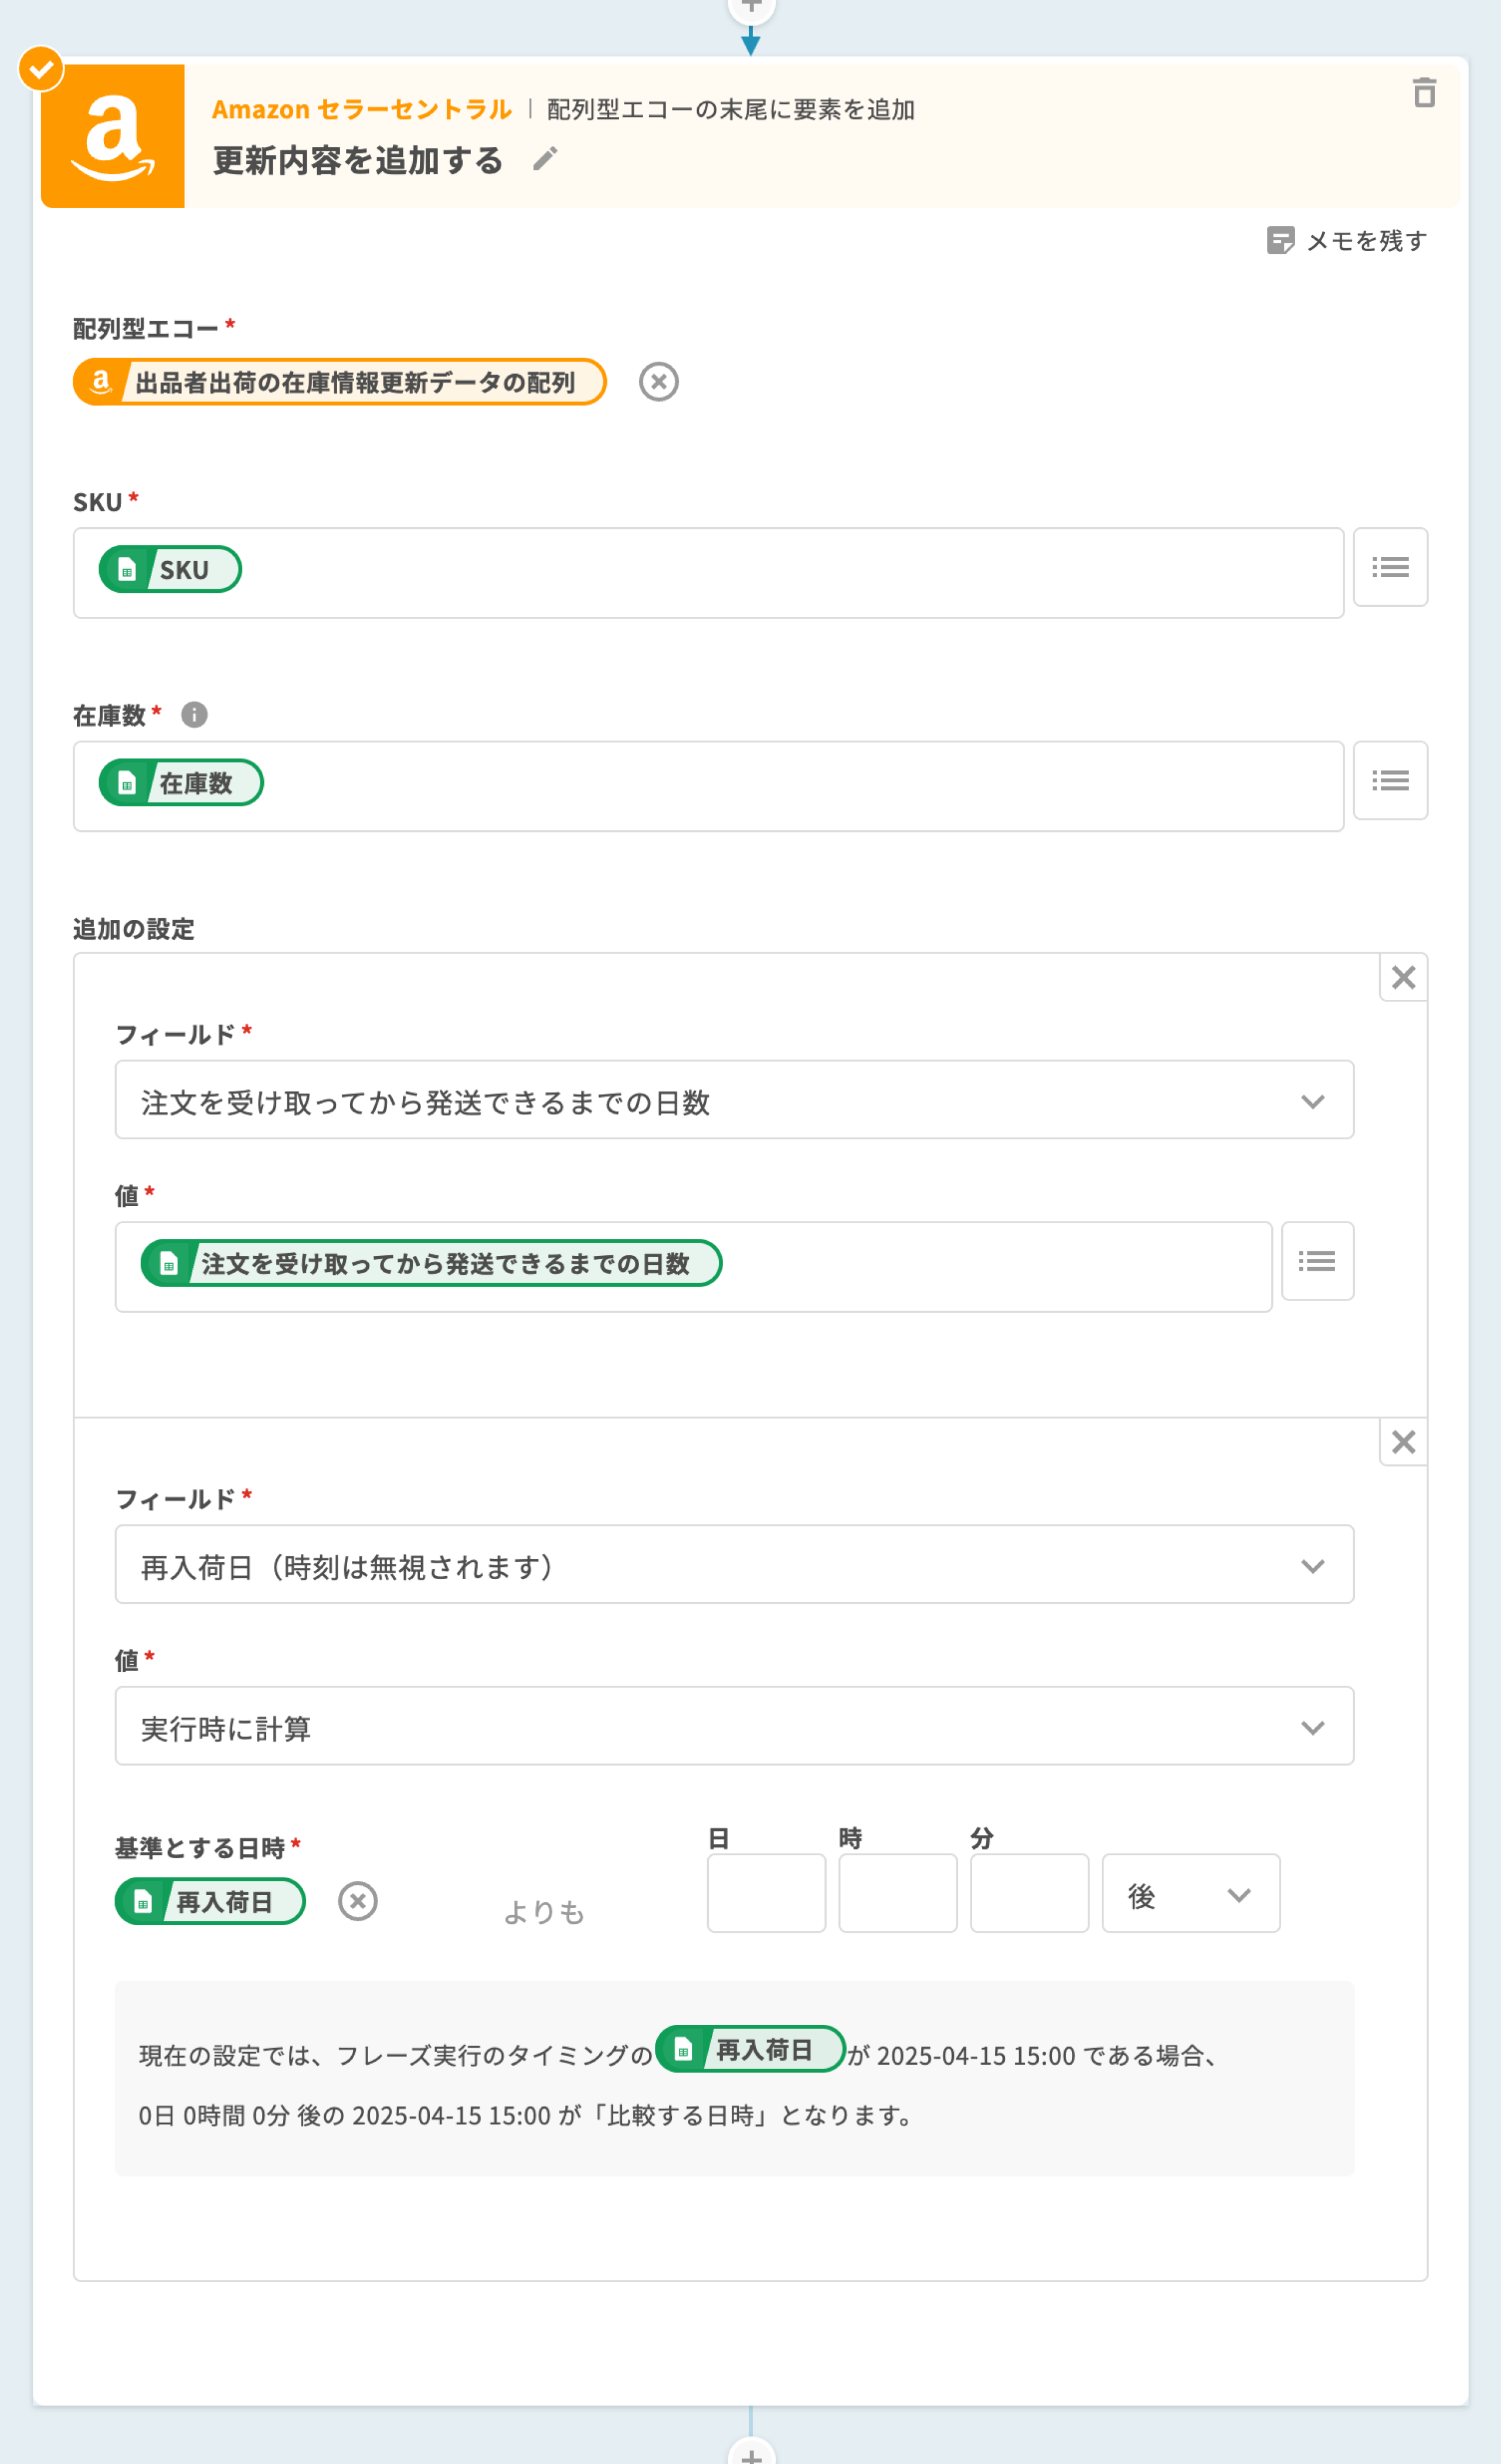Open the 再入荷日 field dropdown
The image size is (1501, 2464).
point(734,1565)
